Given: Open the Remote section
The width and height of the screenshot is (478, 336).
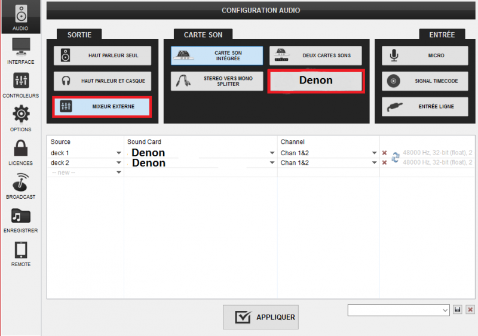Looking at the screenshot, I should [21, 254].
